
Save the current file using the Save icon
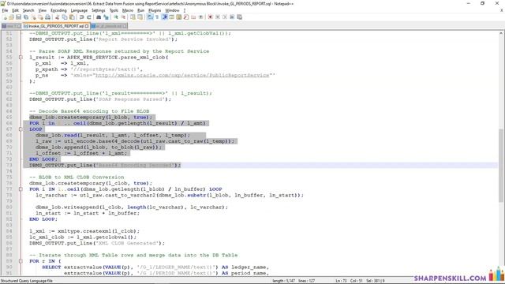19,17
